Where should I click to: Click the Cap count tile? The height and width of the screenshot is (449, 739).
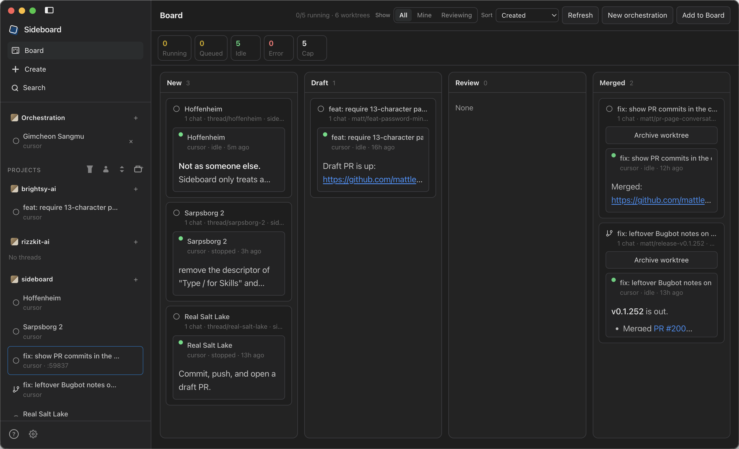[x=312, y=48]
